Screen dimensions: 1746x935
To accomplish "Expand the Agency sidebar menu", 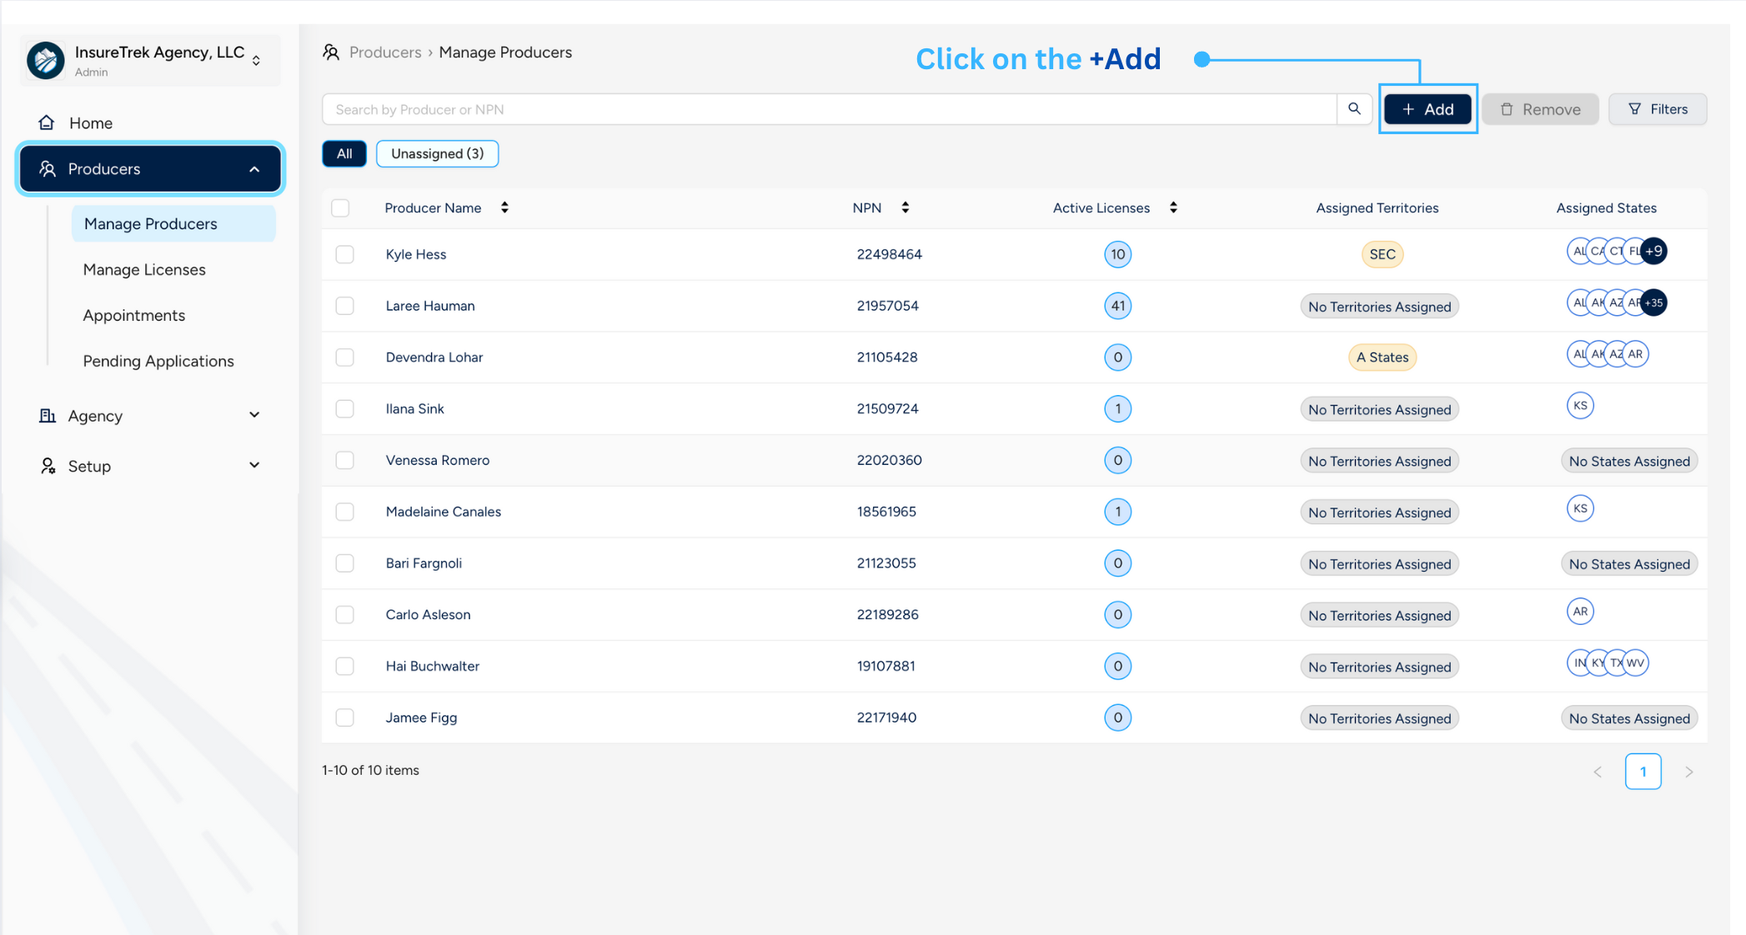I will [x=254, y=415].
